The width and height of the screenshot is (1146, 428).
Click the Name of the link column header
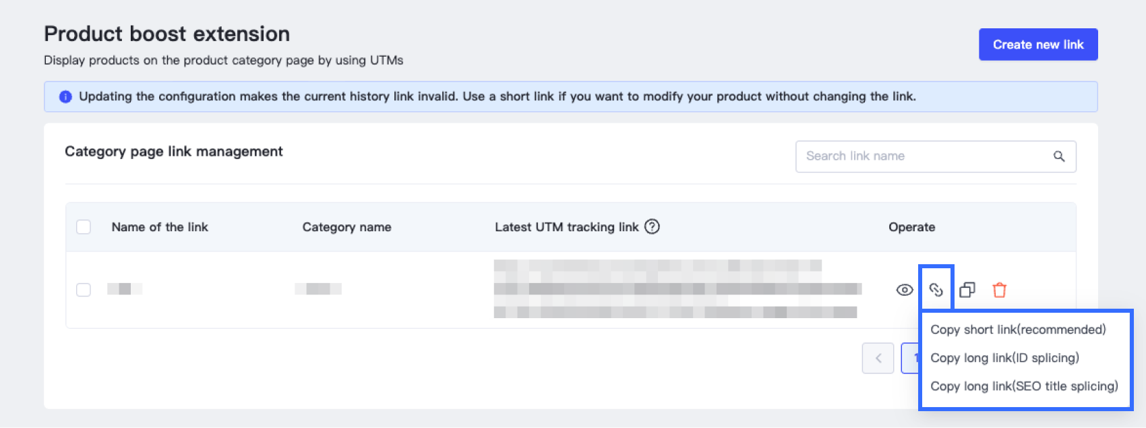click(x=160, y=227)
